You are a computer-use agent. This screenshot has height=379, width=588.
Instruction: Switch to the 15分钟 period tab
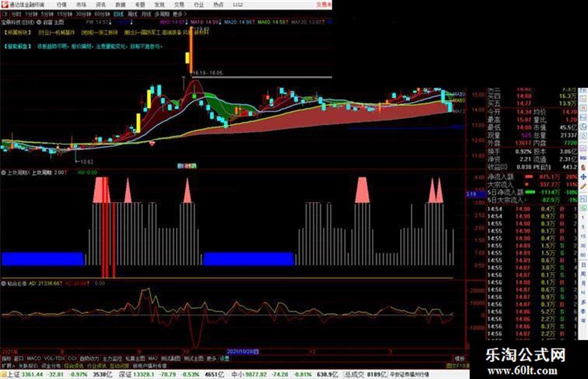click(64, 14)
